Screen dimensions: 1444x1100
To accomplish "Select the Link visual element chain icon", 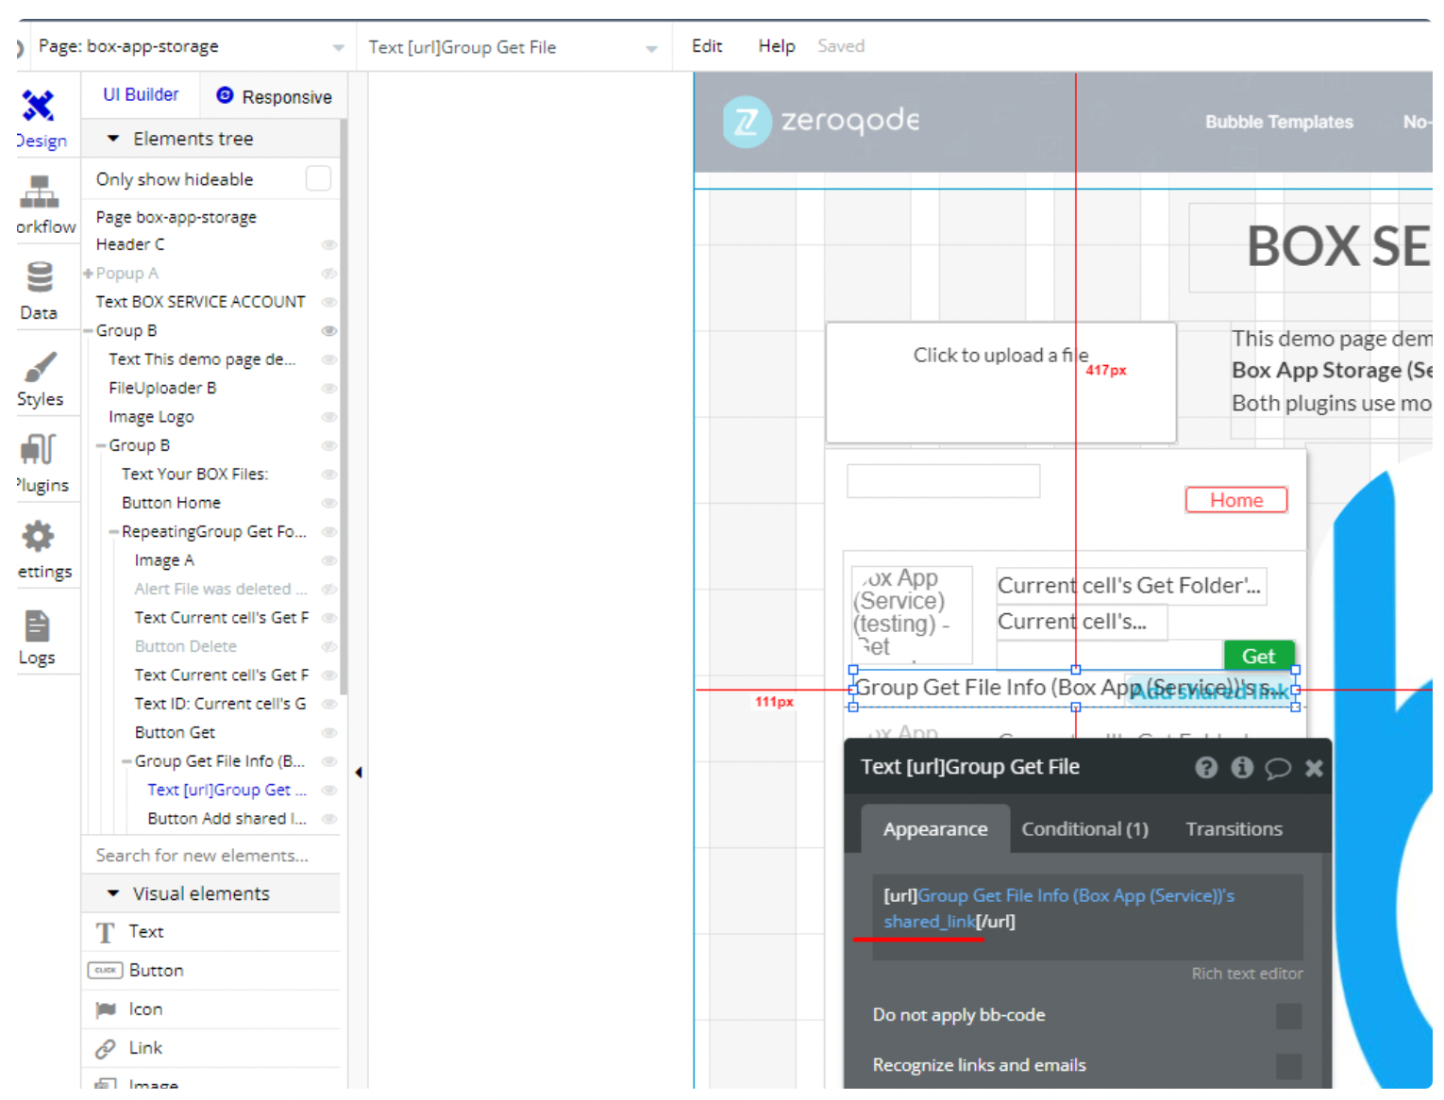I will 106,1049.
